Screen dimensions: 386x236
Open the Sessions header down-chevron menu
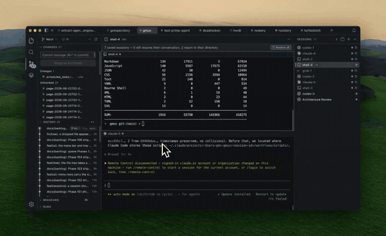coord(355,39)
